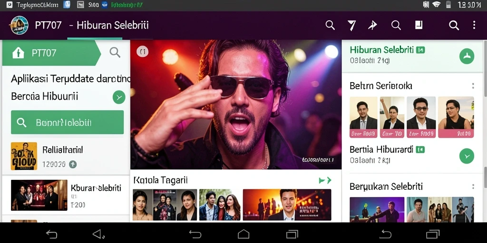The image size is (487, 243).
Task: Open the bookmark icon in header
Action: pyautogui.click(x=419, y=25)
